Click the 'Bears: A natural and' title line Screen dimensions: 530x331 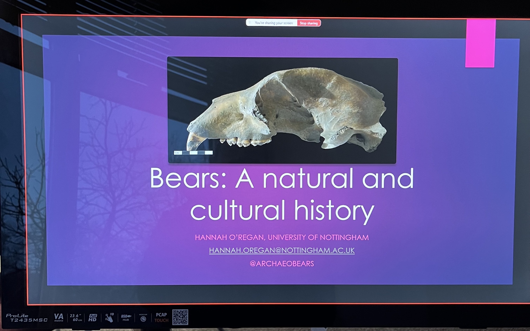click(x=282, y=178)
